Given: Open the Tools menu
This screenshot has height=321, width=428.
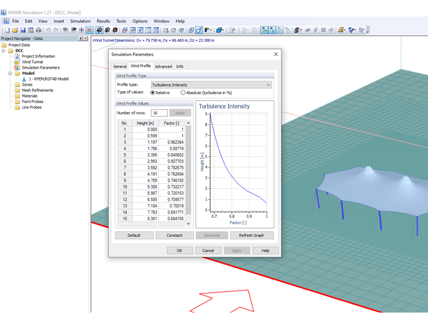Looking at the screenshot, I should [121, 21].
